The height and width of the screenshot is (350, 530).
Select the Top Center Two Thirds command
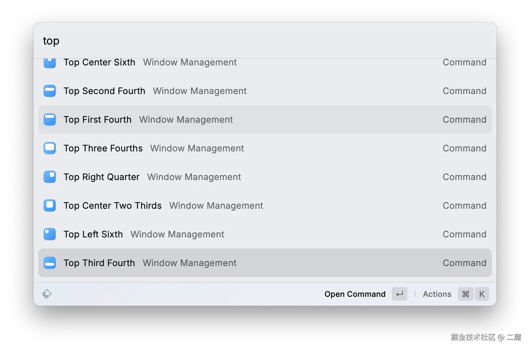(209, 205)
